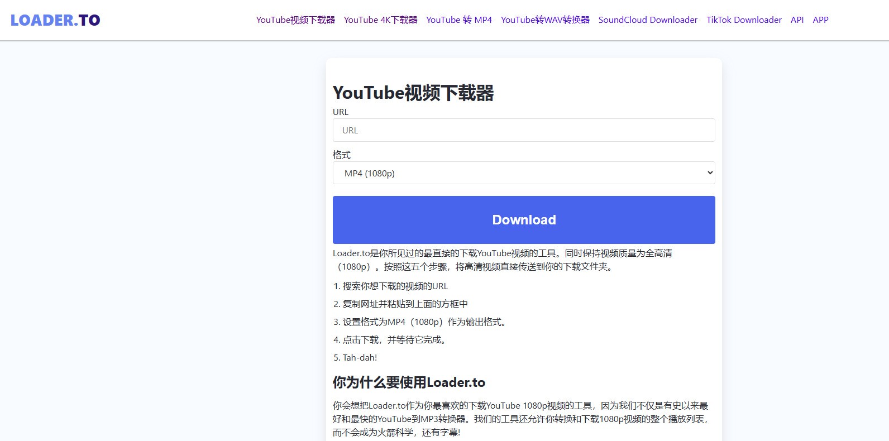Open YouTube转WAV转换器 nav link
The height and width of the screenshot is (441, 889).
click(x=545, y=20)
